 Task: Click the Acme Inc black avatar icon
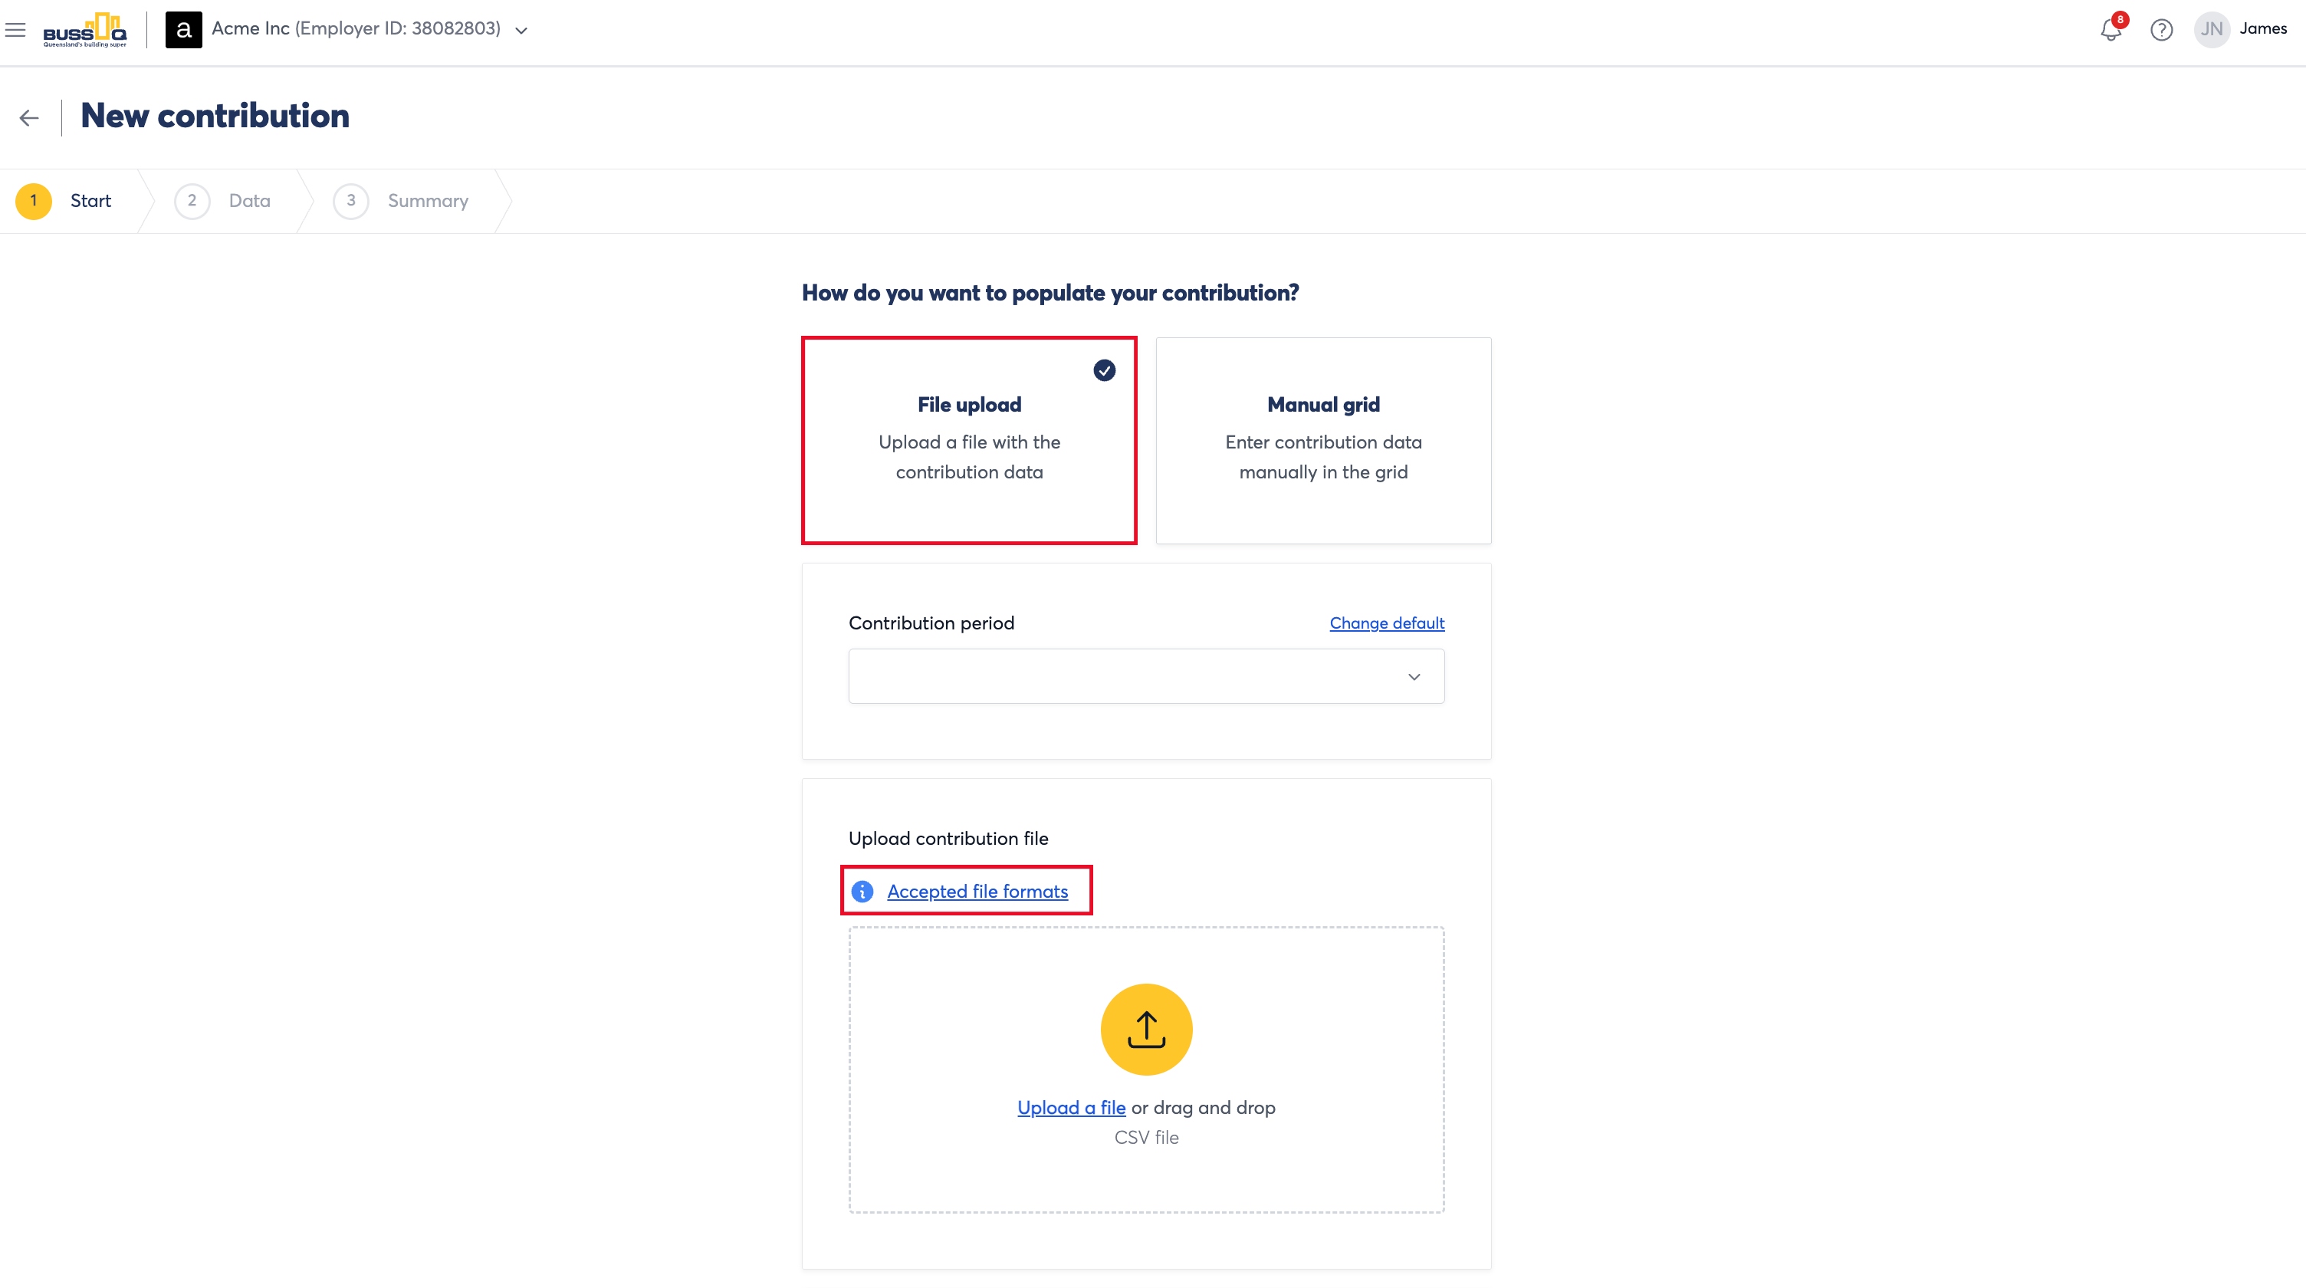[x=183, y=30]
